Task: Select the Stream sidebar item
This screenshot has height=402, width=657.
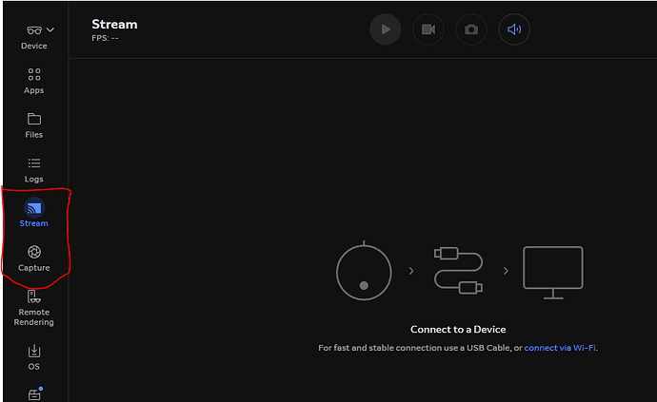Action: [x=34, y=213]
